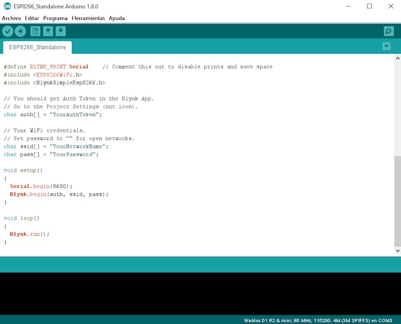Open a sketch with Open icon

coord(48,31)
